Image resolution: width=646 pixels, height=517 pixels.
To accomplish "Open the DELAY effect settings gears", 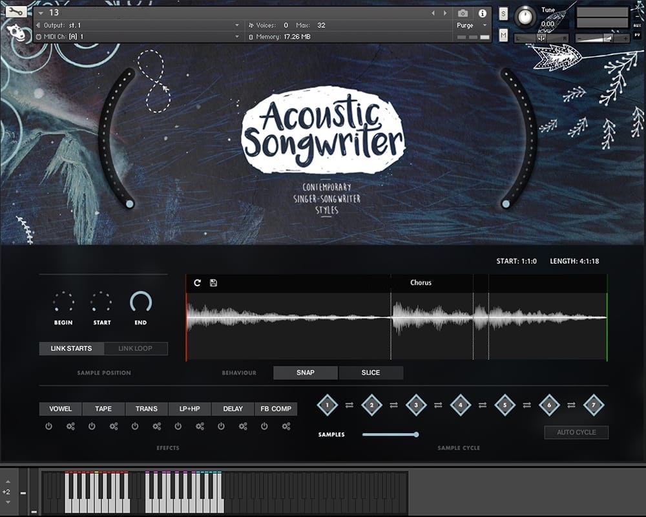I will pos(243,427).
